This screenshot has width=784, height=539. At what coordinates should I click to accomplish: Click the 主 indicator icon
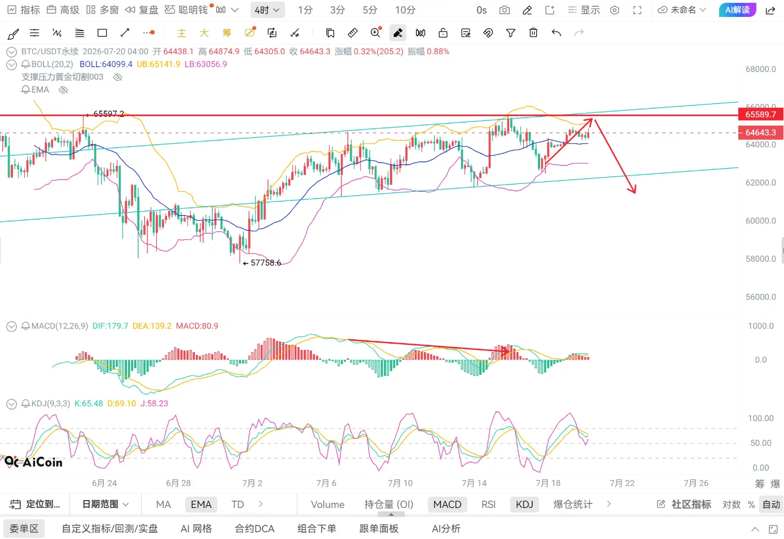click(182, 33)
